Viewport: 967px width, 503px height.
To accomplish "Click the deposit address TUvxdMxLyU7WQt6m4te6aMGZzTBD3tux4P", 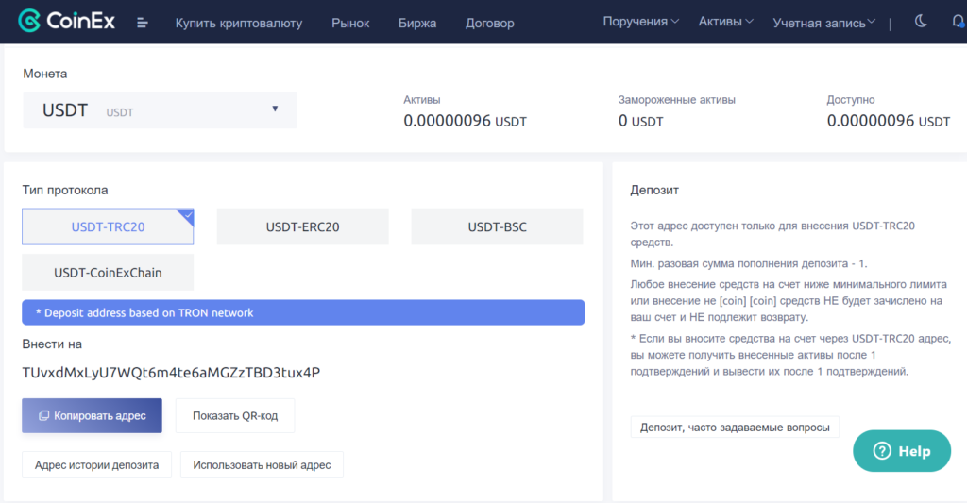I will click(x=172, y=373).
